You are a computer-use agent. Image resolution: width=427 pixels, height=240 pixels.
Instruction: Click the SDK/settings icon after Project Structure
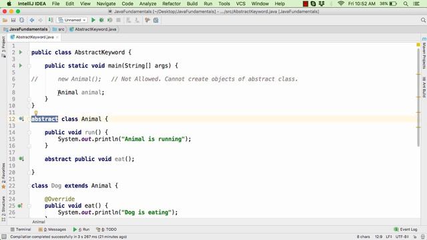[155, 20]
